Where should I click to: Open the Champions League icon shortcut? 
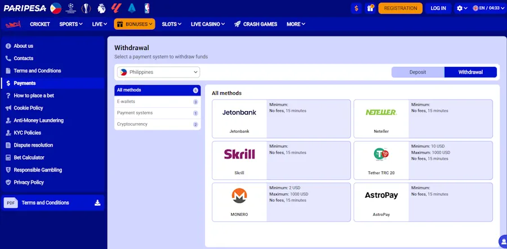coord(70,8)
